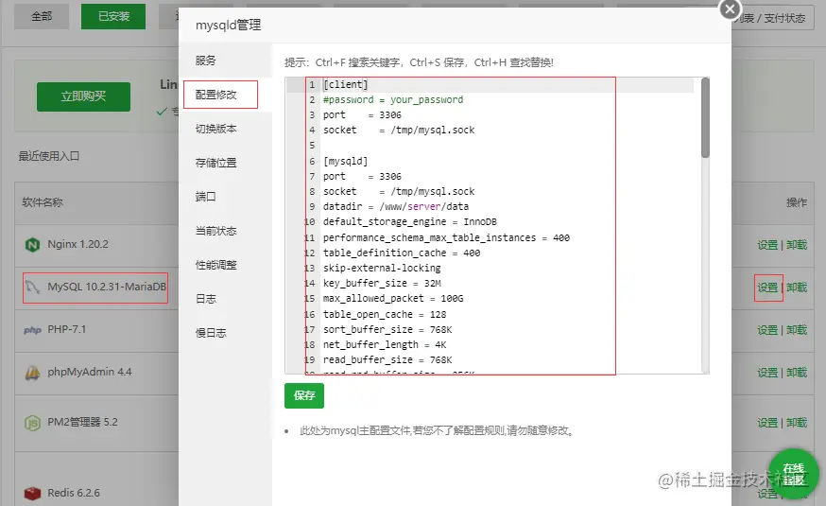Click the 操作 column header
Screen dimensions: 826x506
point(797,202)
